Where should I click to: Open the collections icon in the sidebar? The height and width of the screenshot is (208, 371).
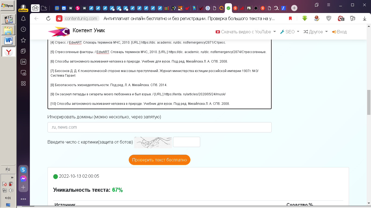click(x=23, y=51)
